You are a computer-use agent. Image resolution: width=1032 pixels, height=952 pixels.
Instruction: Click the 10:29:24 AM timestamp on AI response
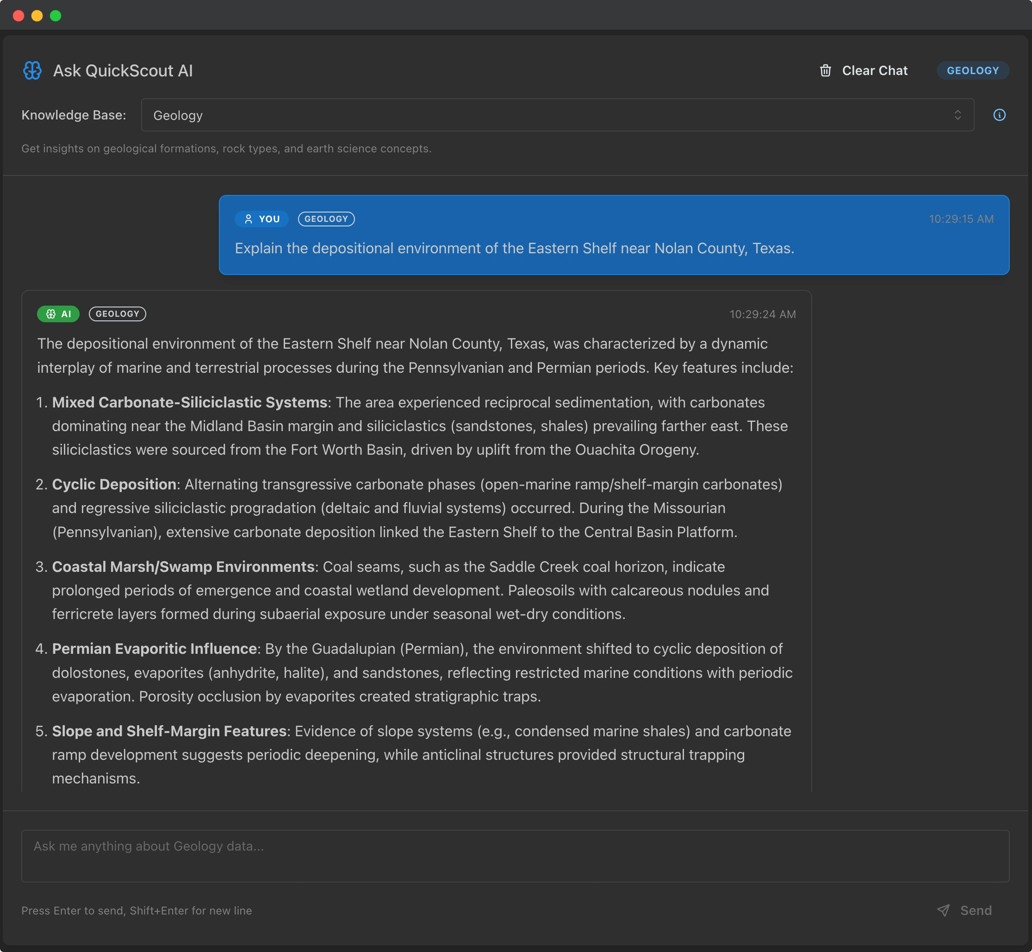coord(763,314)
